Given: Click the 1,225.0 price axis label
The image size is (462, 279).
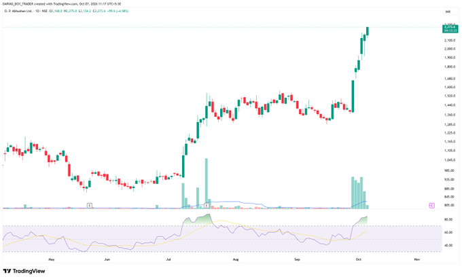Looking at the screenshot, I should 450,133.
